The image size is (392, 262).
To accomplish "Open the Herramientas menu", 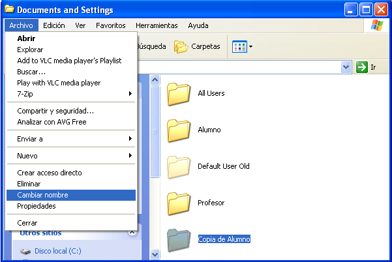I will point(157,25).
